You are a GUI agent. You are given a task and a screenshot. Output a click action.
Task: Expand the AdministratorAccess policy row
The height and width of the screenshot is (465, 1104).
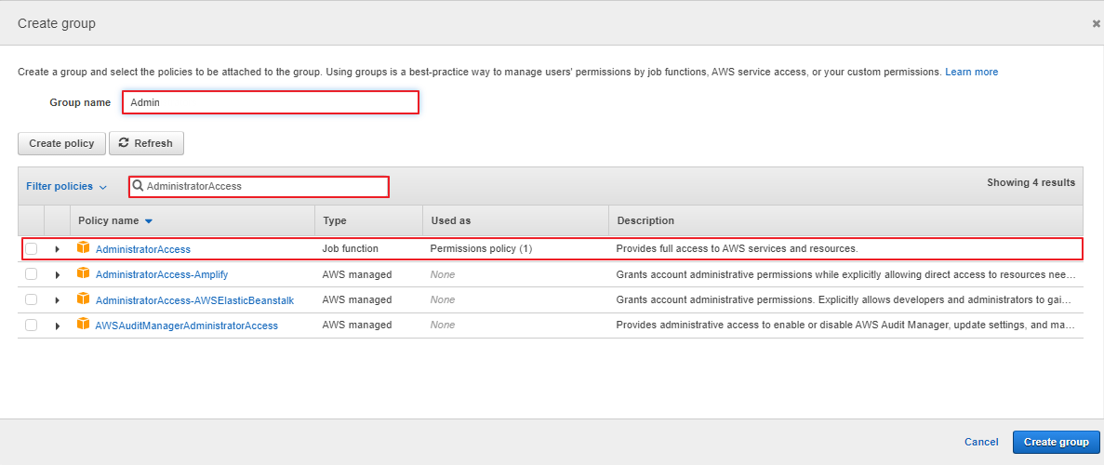(x=57, y=248)
